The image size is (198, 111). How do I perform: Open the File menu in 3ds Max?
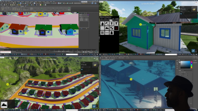point(1,2)
